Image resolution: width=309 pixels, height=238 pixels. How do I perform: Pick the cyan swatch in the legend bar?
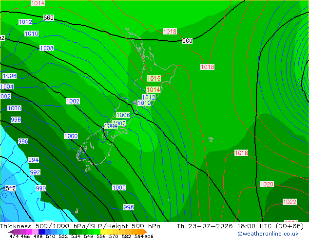coord(66,232)
